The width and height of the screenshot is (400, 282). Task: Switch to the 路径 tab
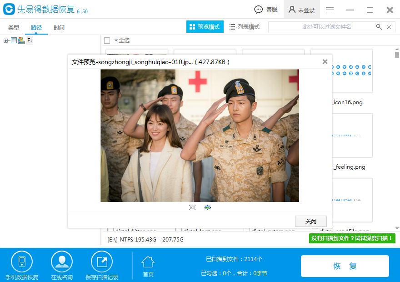[36, 28]
